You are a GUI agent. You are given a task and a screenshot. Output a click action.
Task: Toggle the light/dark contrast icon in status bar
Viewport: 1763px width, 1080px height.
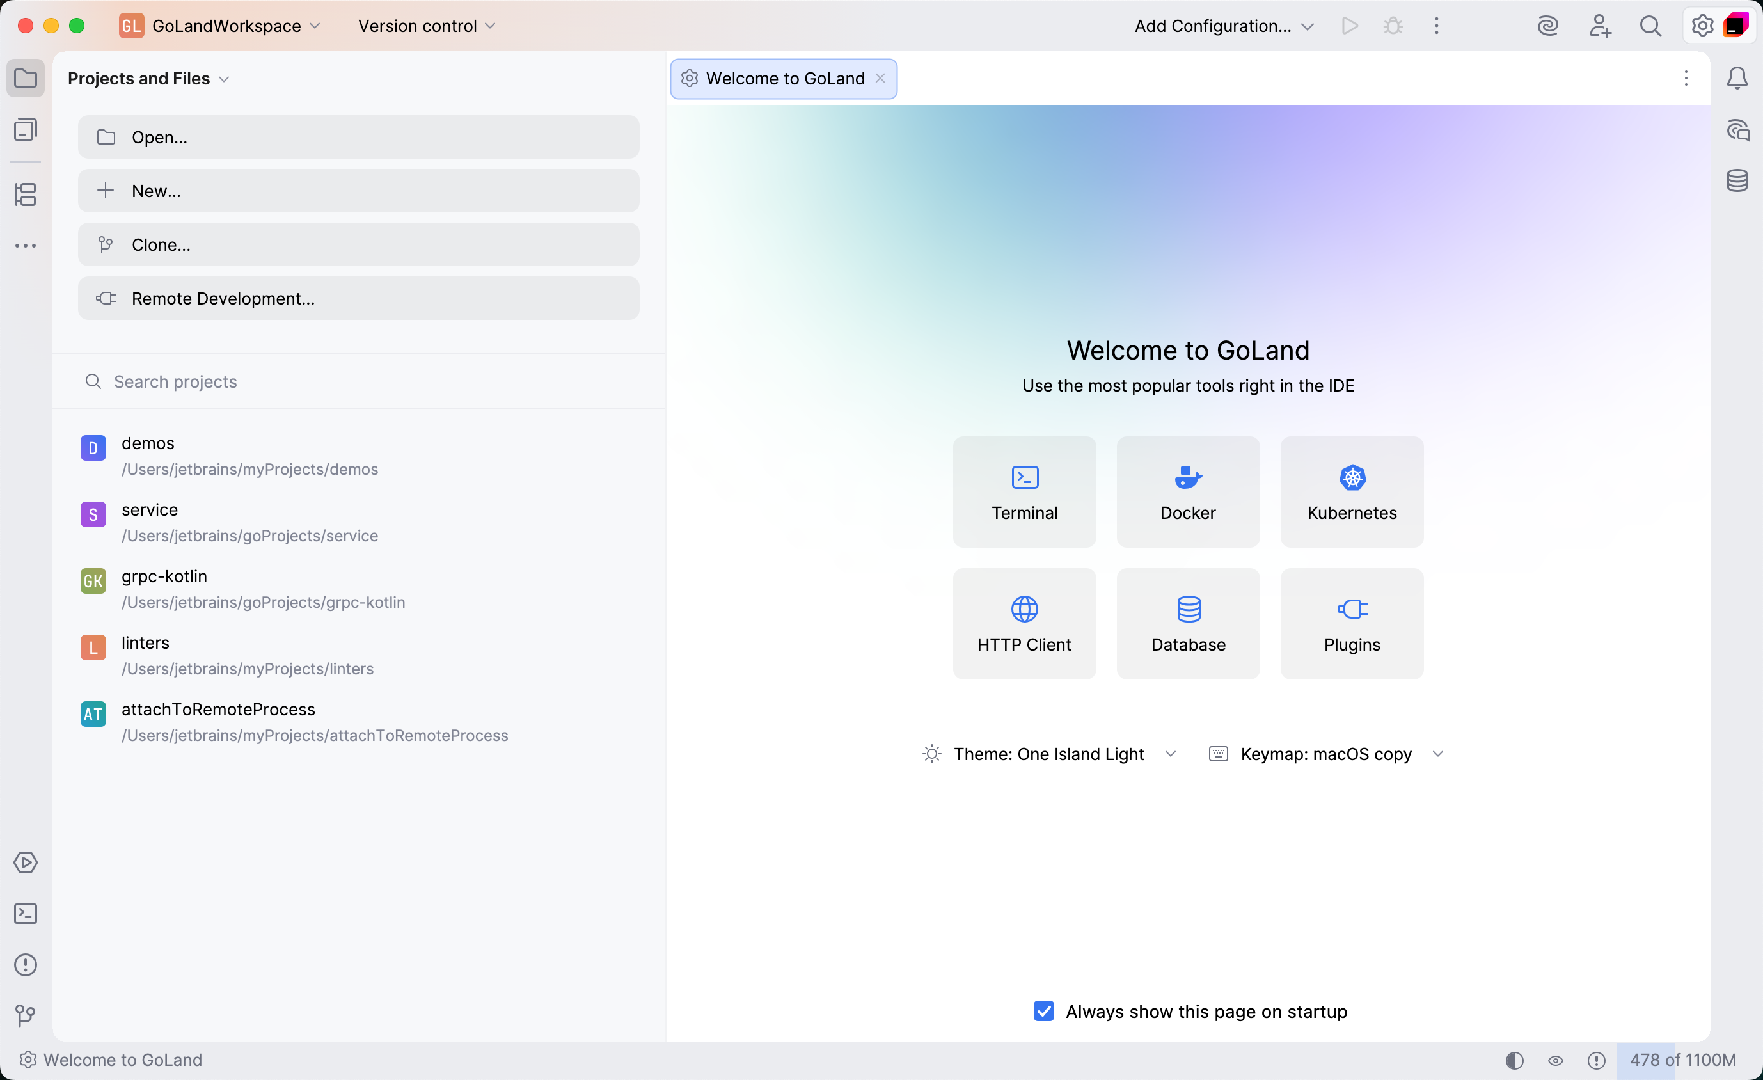coord(1514,1061)
